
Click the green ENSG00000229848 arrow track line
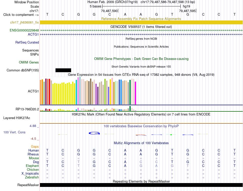(141, 30)
